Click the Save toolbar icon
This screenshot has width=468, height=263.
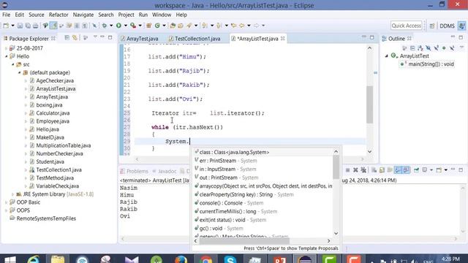tap(20, 26)
